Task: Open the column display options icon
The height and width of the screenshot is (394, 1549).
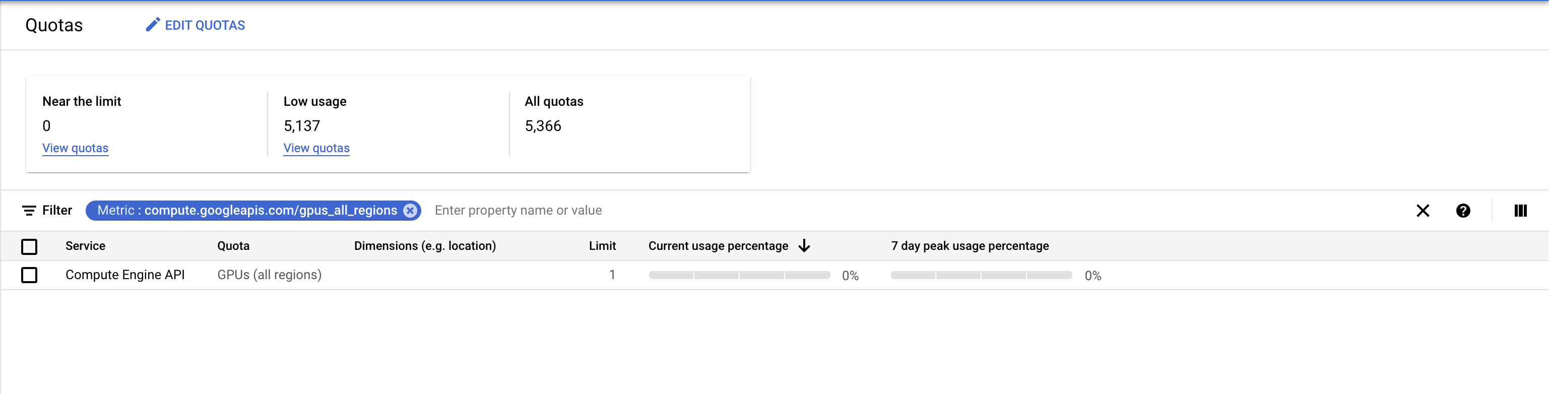Action: [1521, 211]
